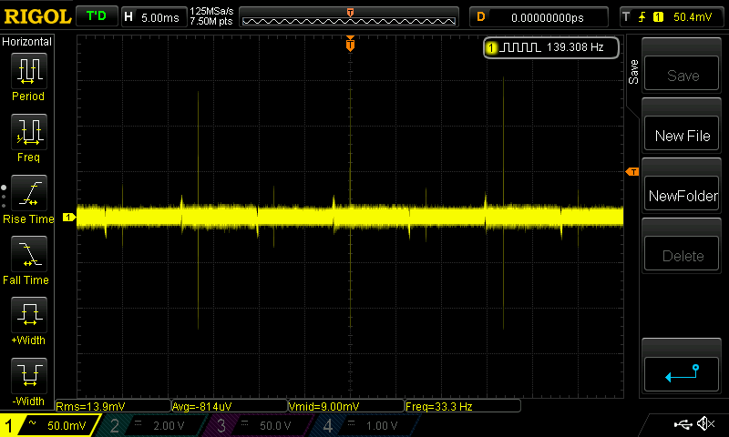Click the blue back arrow button

[682, 373]
